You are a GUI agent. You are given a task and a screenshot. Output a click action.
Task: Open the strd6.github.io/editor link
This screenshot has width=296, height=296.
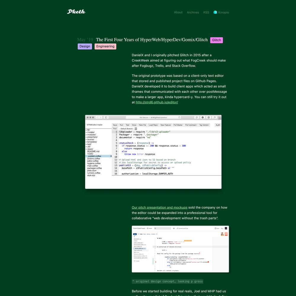pyautogui.click(x=157, y=102)
